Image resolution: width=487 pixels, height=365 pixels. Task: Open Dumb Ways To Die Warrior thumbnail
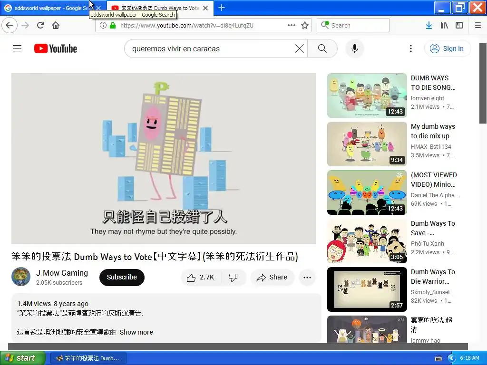click(367, 289)
